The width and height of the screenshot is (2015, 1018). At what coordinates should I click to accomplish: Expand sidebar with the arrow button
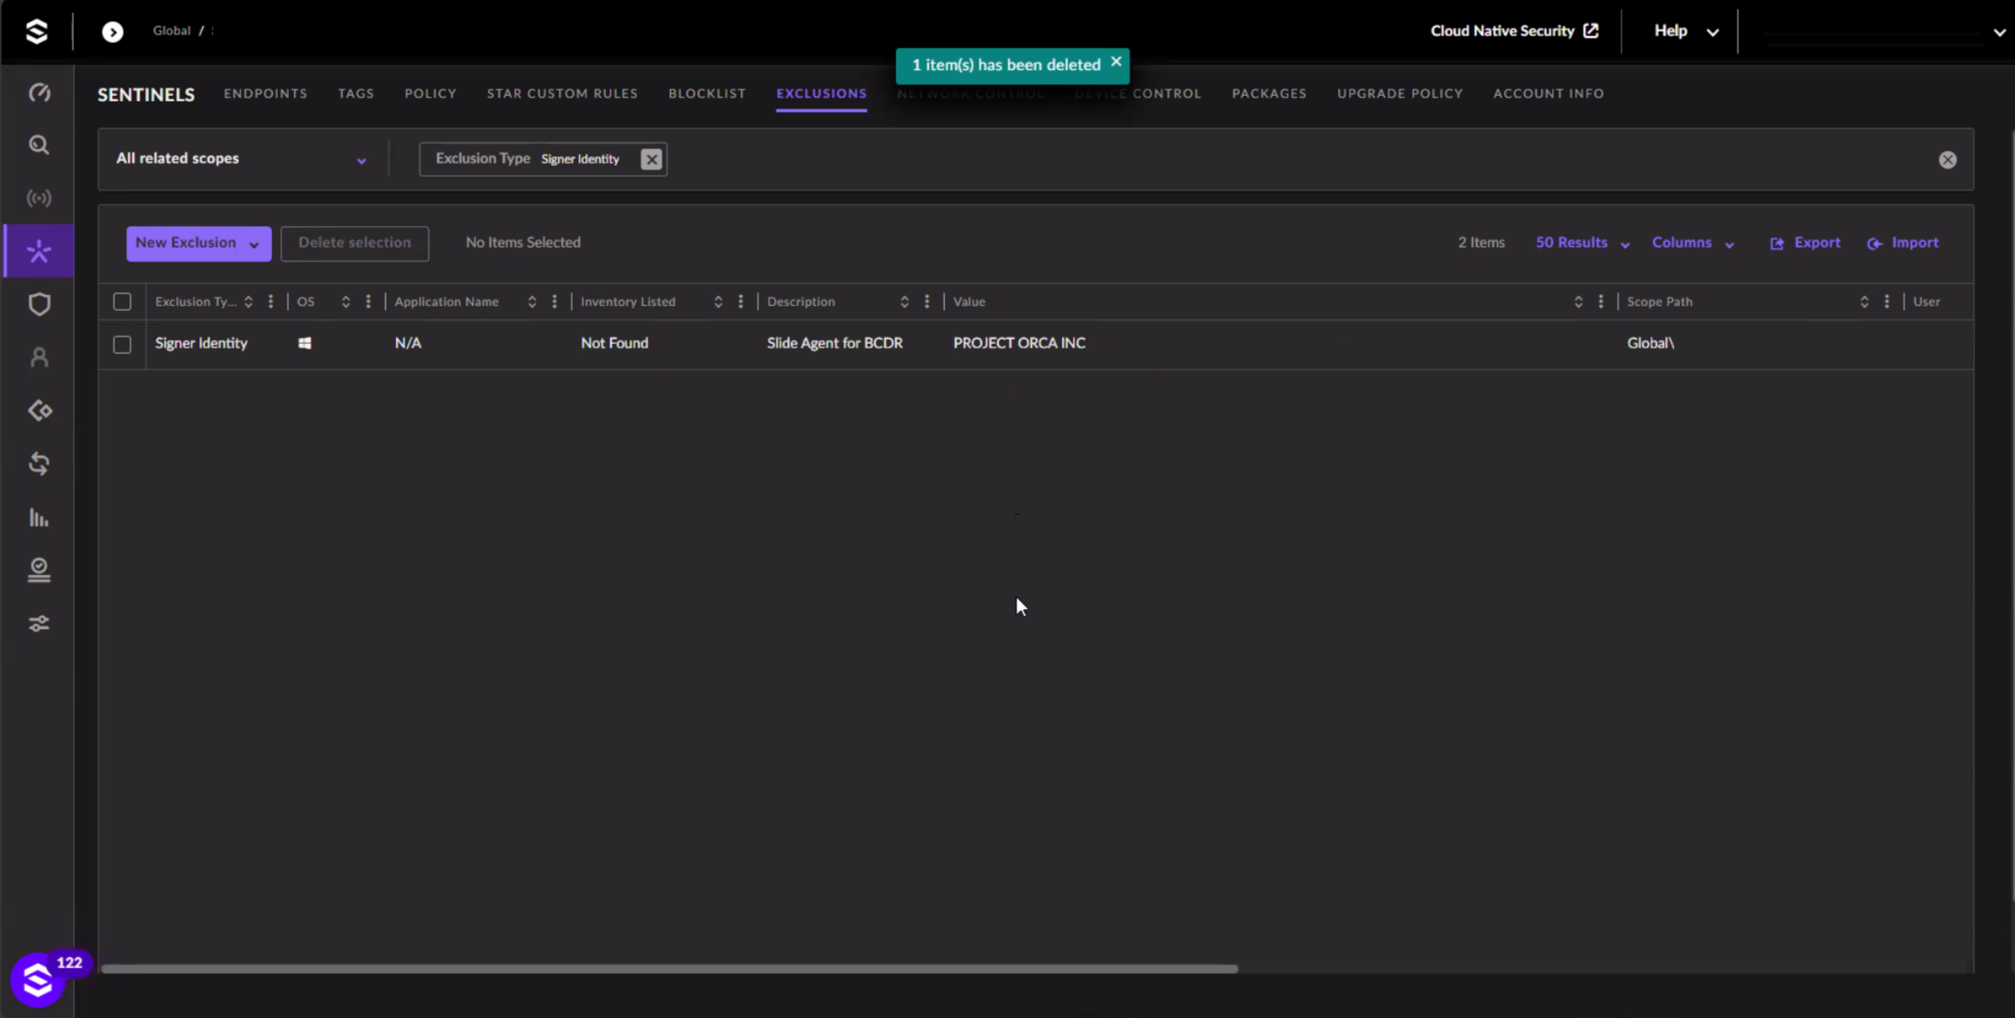113,31
